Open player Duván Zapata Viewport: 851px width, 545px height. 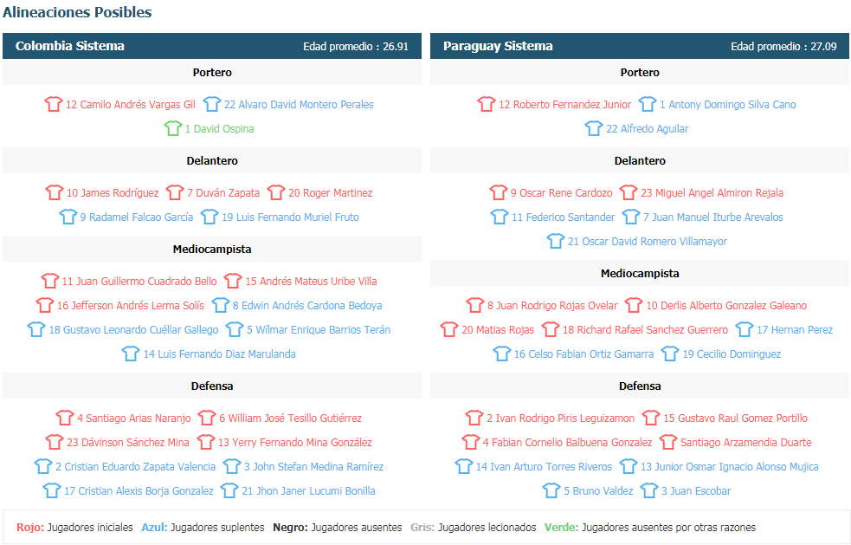tap(223, 193)
